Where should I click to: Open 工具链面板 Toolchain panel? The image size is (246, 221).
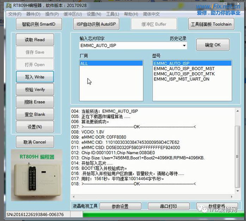click(x=211, y=24)
